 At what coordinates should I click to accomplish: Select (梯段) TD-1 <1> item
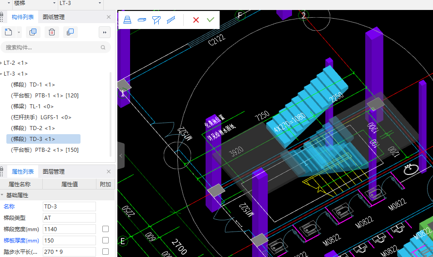(33, 85)
